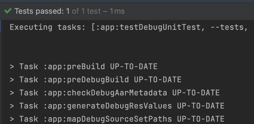254x124 pixels.
Task: Click the arrow before the preDebugBuild task line
Action: (x=12, y=80)
